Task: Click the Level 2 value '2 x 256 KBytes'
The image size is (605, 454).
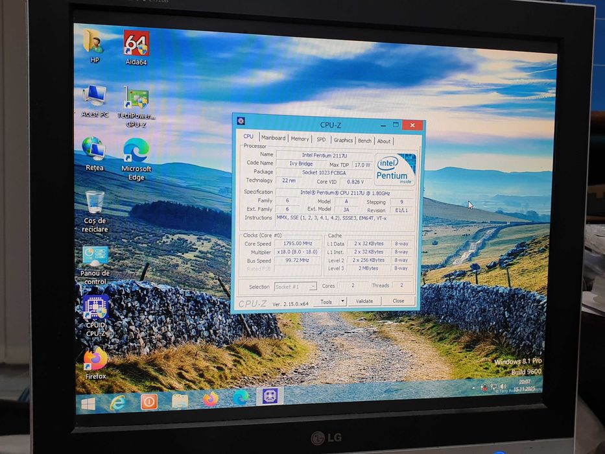Action: [368, 260]
